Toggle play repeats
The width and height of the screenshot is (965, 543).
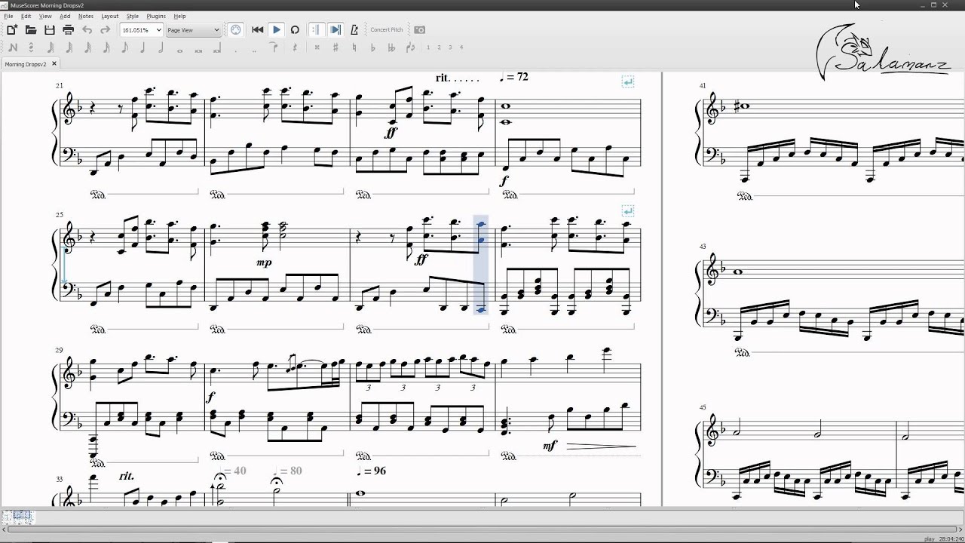pos(317,30)
